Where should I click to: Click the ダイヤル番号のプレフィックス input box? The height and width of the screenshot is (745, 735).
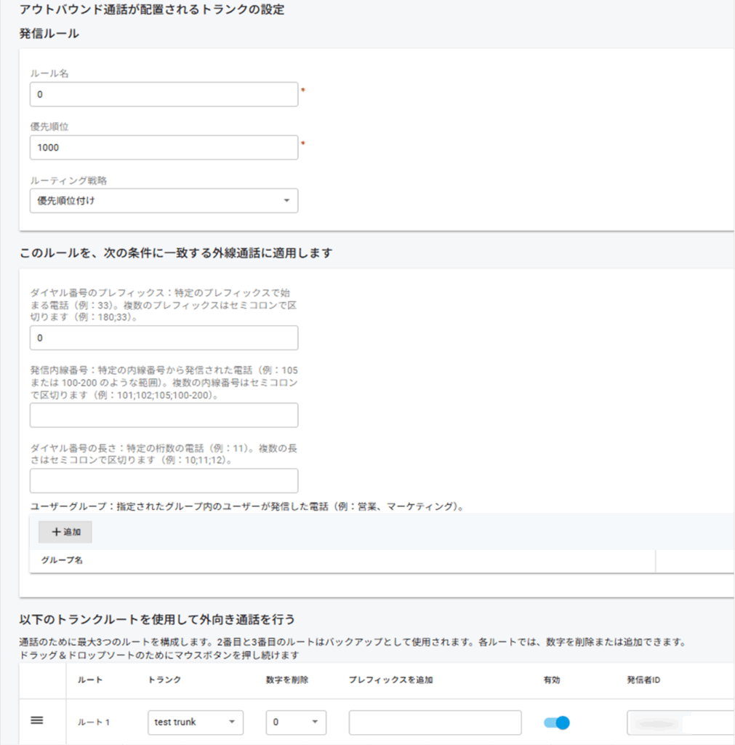(164, 338)
